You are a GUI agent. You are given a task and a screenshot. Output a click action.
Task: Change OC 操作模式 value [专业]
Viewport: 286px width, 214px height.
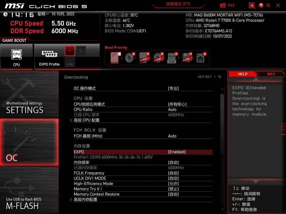click(173, 88)
